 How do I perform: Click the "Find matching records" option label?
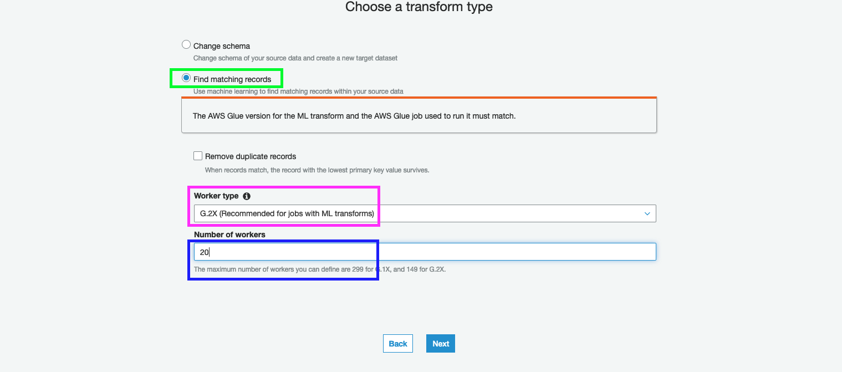coord(232,79)
